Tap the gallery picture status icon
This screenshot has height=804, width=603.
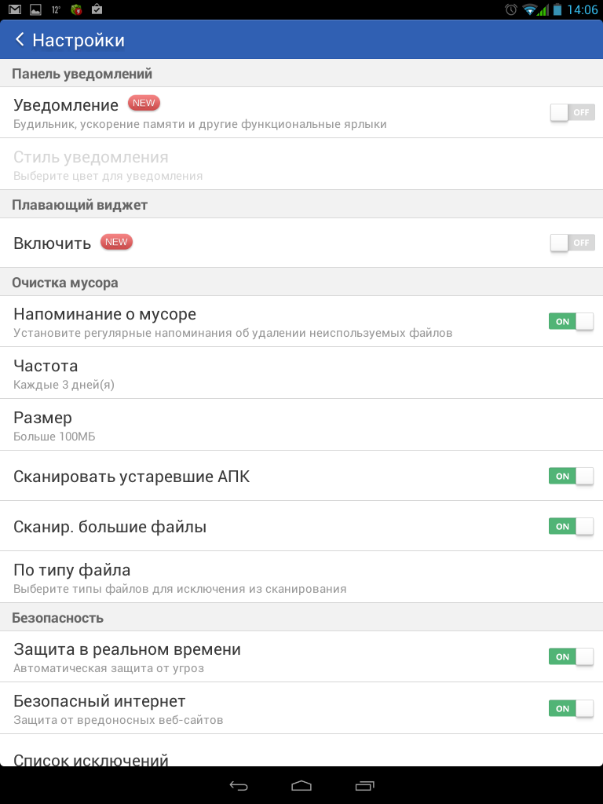point(35,9)
